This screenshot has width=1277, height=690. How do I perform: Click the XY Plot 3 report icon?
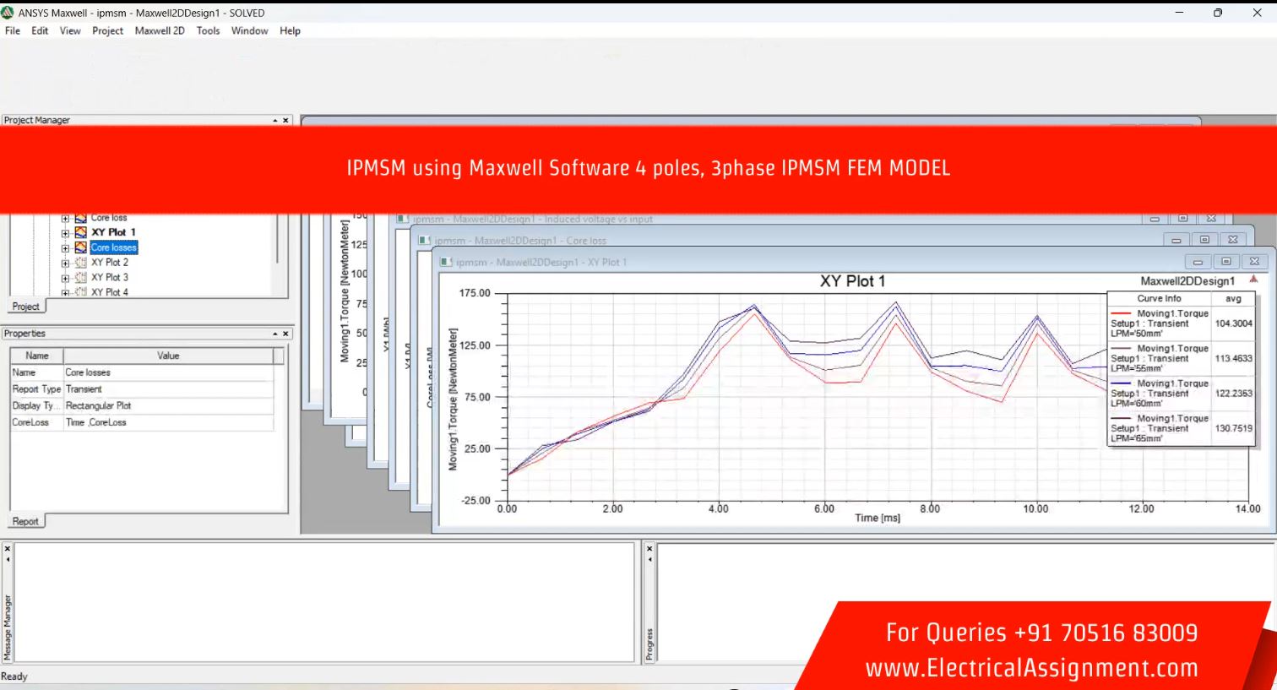pyautogui.click(x=80, y=277)
